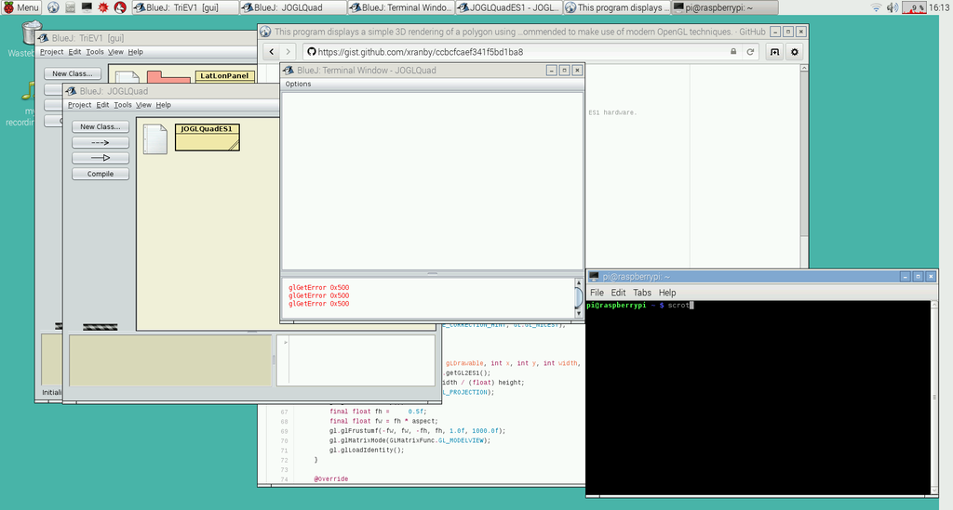Open Tabs menu in the pi terminal
The width and height of the screenshot is (953, 510).
[642, 293]
